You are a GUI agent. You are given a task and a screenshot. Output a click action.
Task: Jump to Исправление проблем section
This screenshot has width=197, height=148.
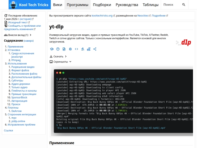[x=22, y=125]
